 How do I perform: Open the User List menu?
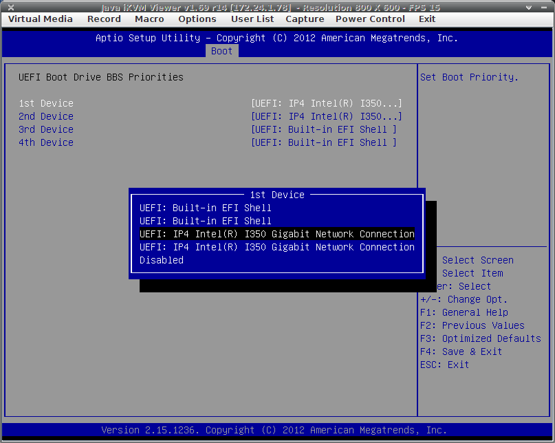tap(252, 19)
